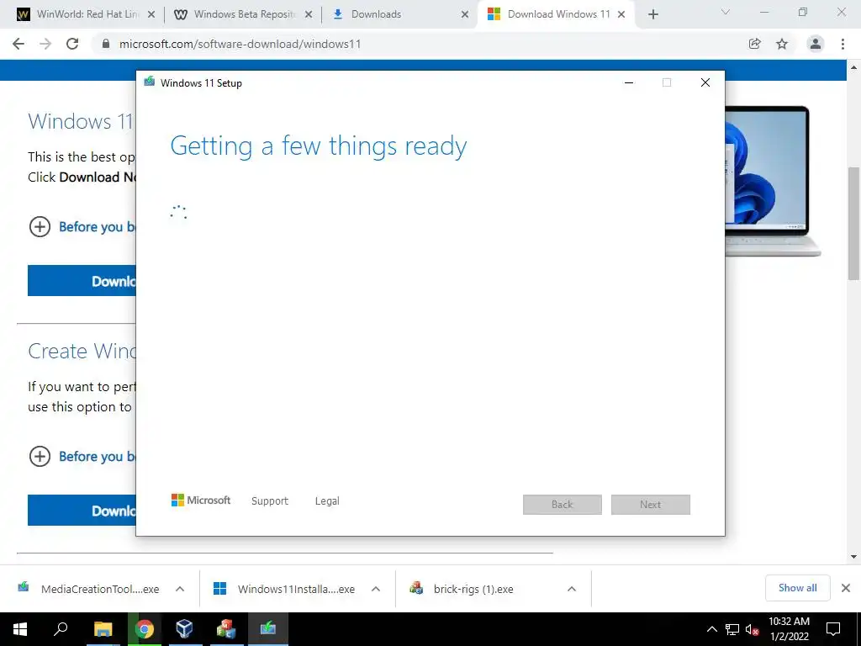The width and height of the screenshot is (861, 646).
Task: Go back to the previous page in Chrome
Action: 18,44
